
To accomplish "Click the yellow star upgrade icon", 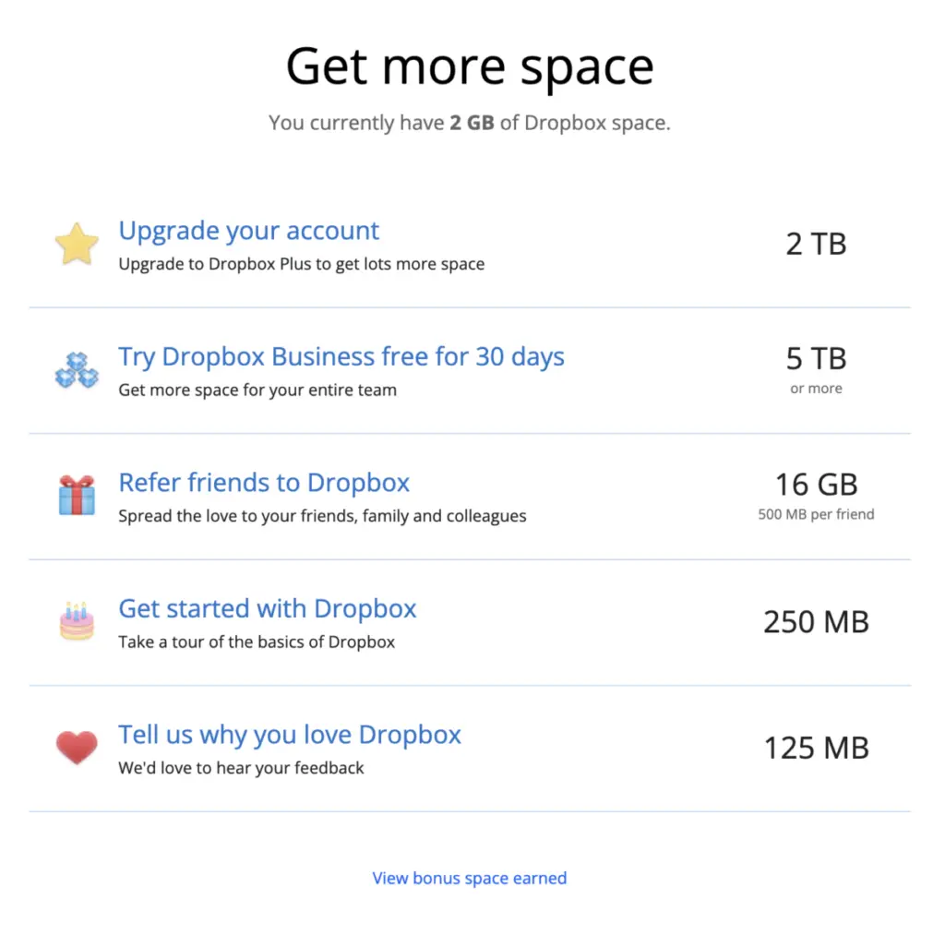I will pyautogui.click(x=77, y=244).
